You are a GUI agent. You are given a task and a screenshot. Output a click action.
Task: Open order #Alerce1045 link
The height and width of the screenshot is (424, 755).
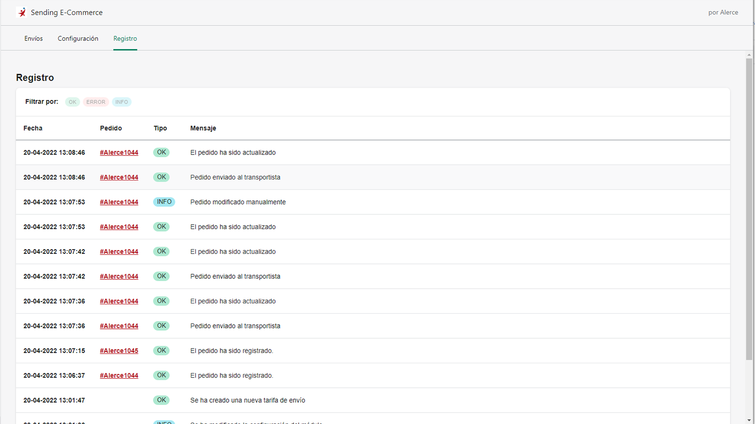pyautogui.click(x=119, y=351)
